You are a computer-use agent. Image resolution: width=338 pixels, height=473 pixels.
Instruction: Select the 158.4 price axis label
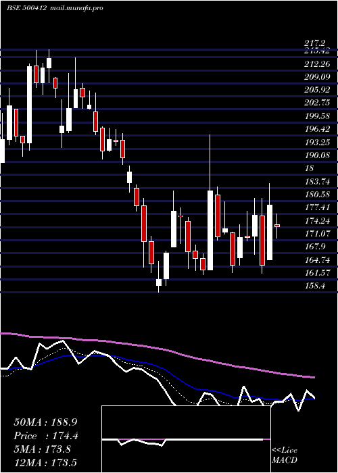click(x=315, y=285)
